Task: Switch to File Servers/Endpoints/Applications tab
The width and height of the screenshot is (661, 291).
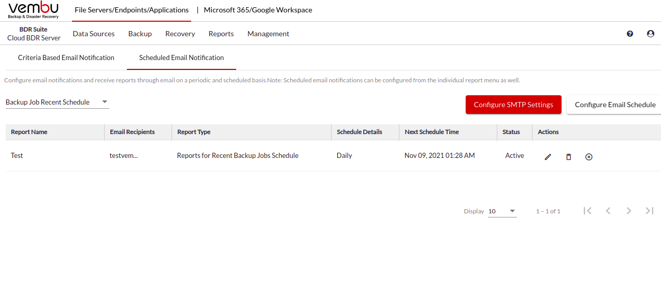Action: point(132,10)
